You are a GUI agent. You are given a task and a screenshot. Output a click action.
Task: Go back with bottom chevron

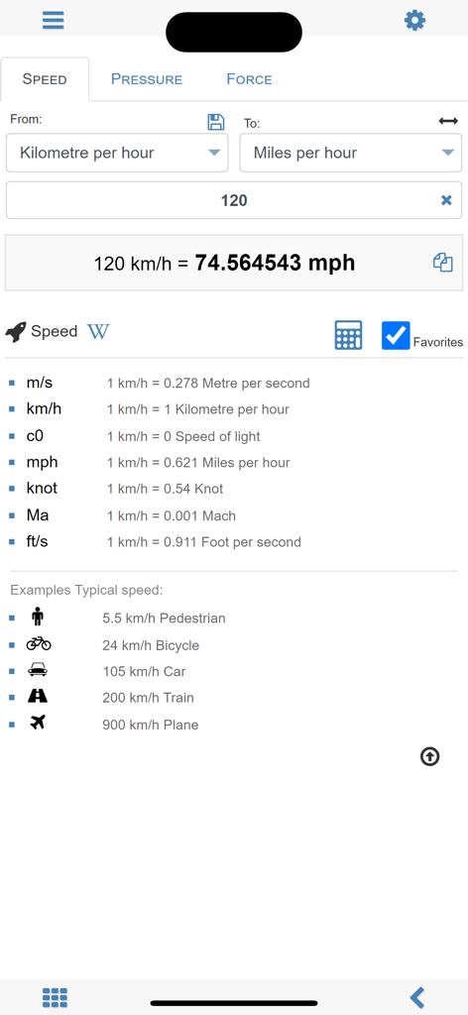click(417, 997)
